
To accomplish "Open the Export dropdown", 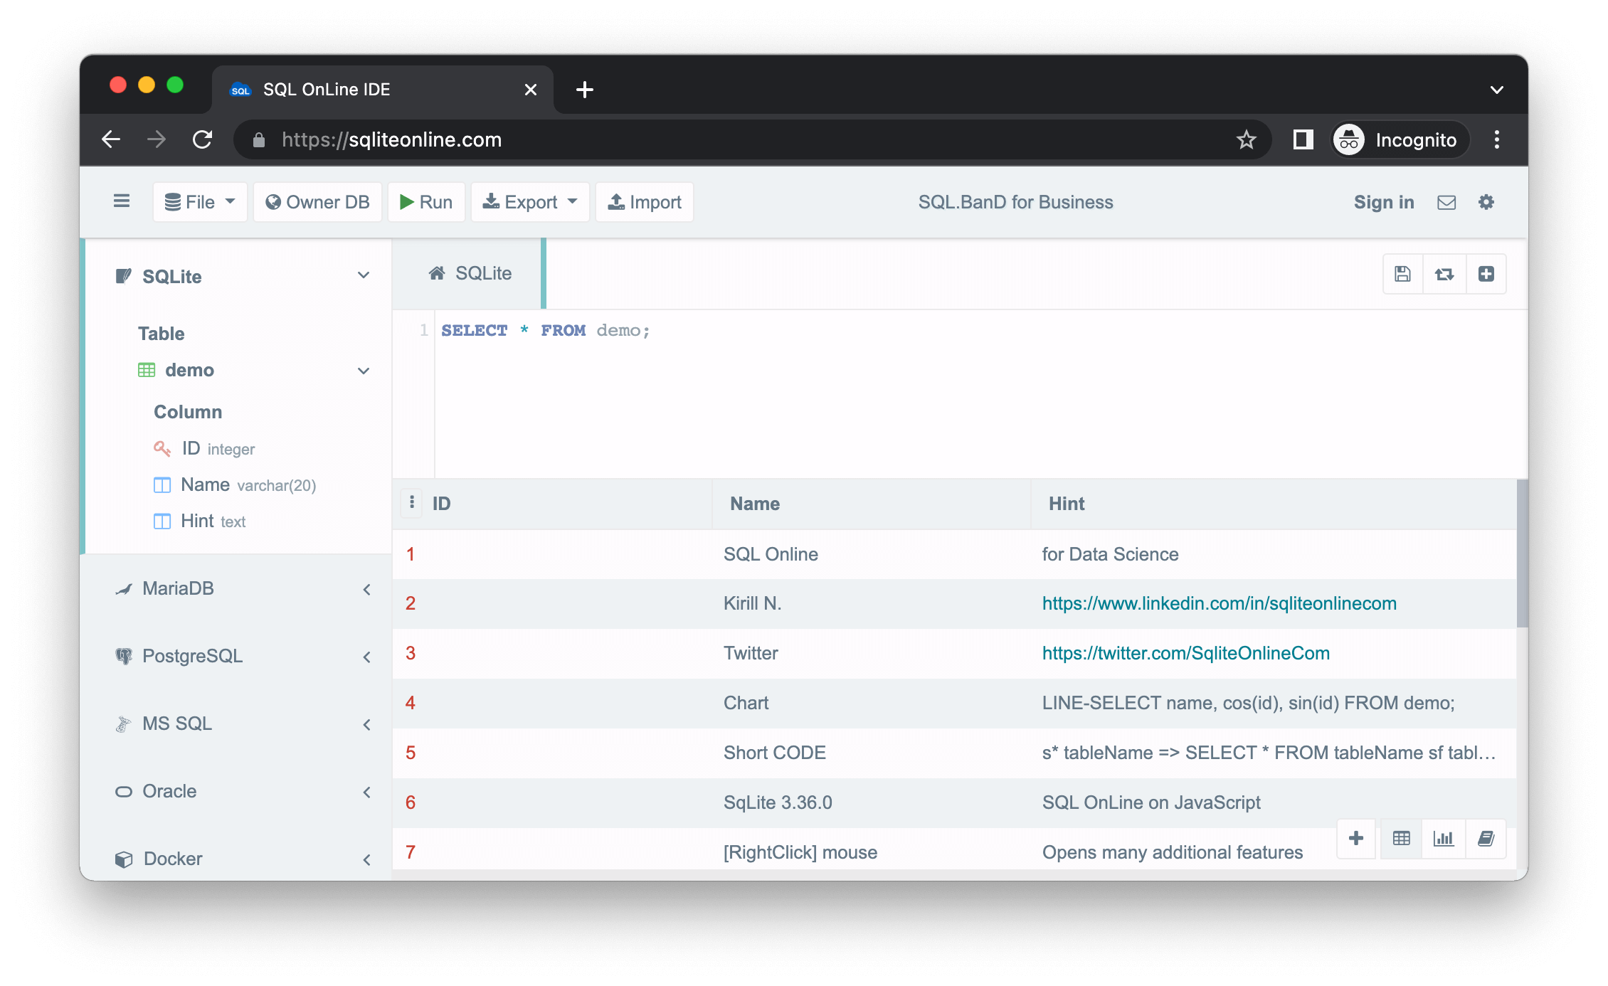I will click(x=530, y=202).
